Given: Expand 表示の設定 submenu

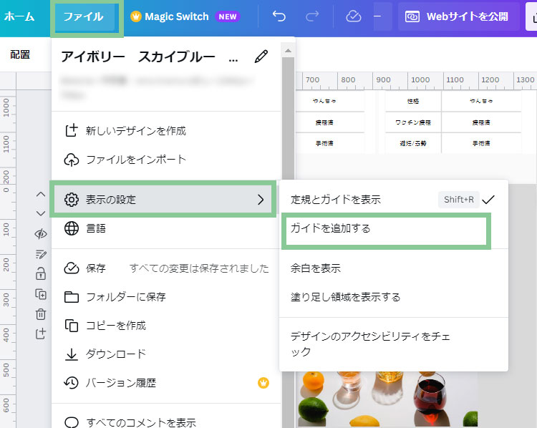Looking at the screenshot, I should (163, 200).
